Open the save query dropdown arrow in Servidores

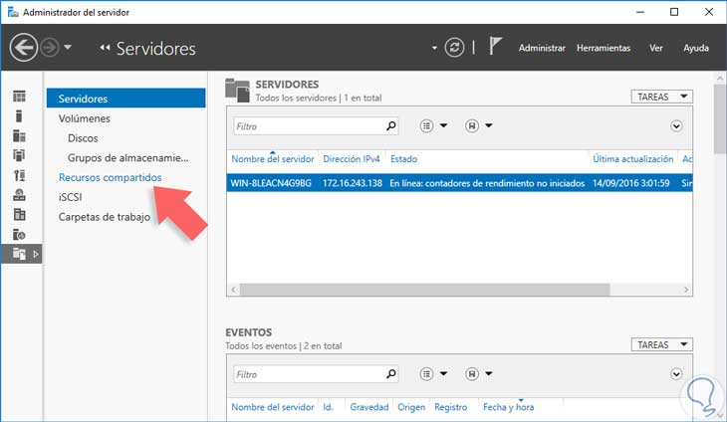[x=489, y=125]
